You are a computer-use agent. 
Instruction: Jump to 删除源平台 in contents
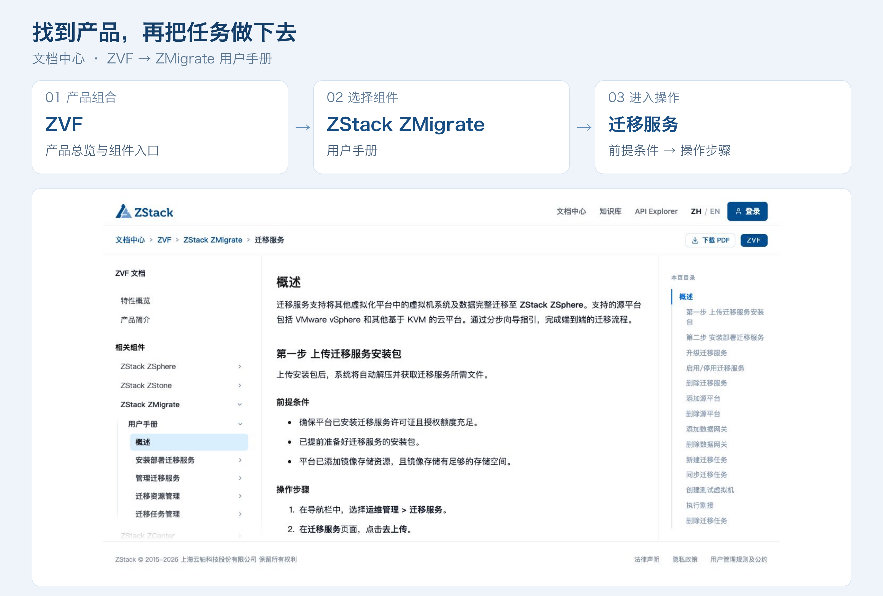tap(703, 414)
